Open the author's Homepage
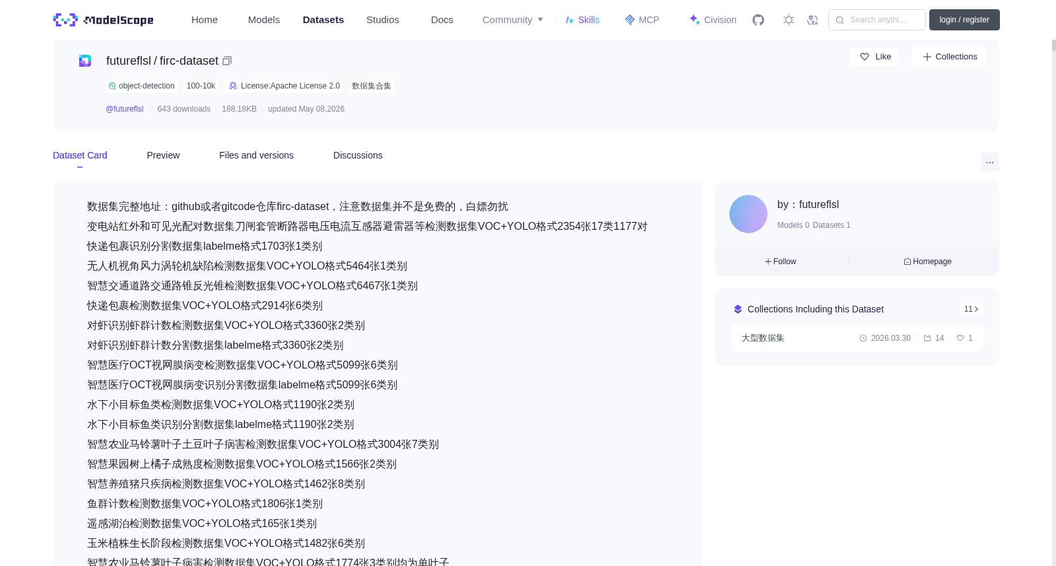 (927, 262)
